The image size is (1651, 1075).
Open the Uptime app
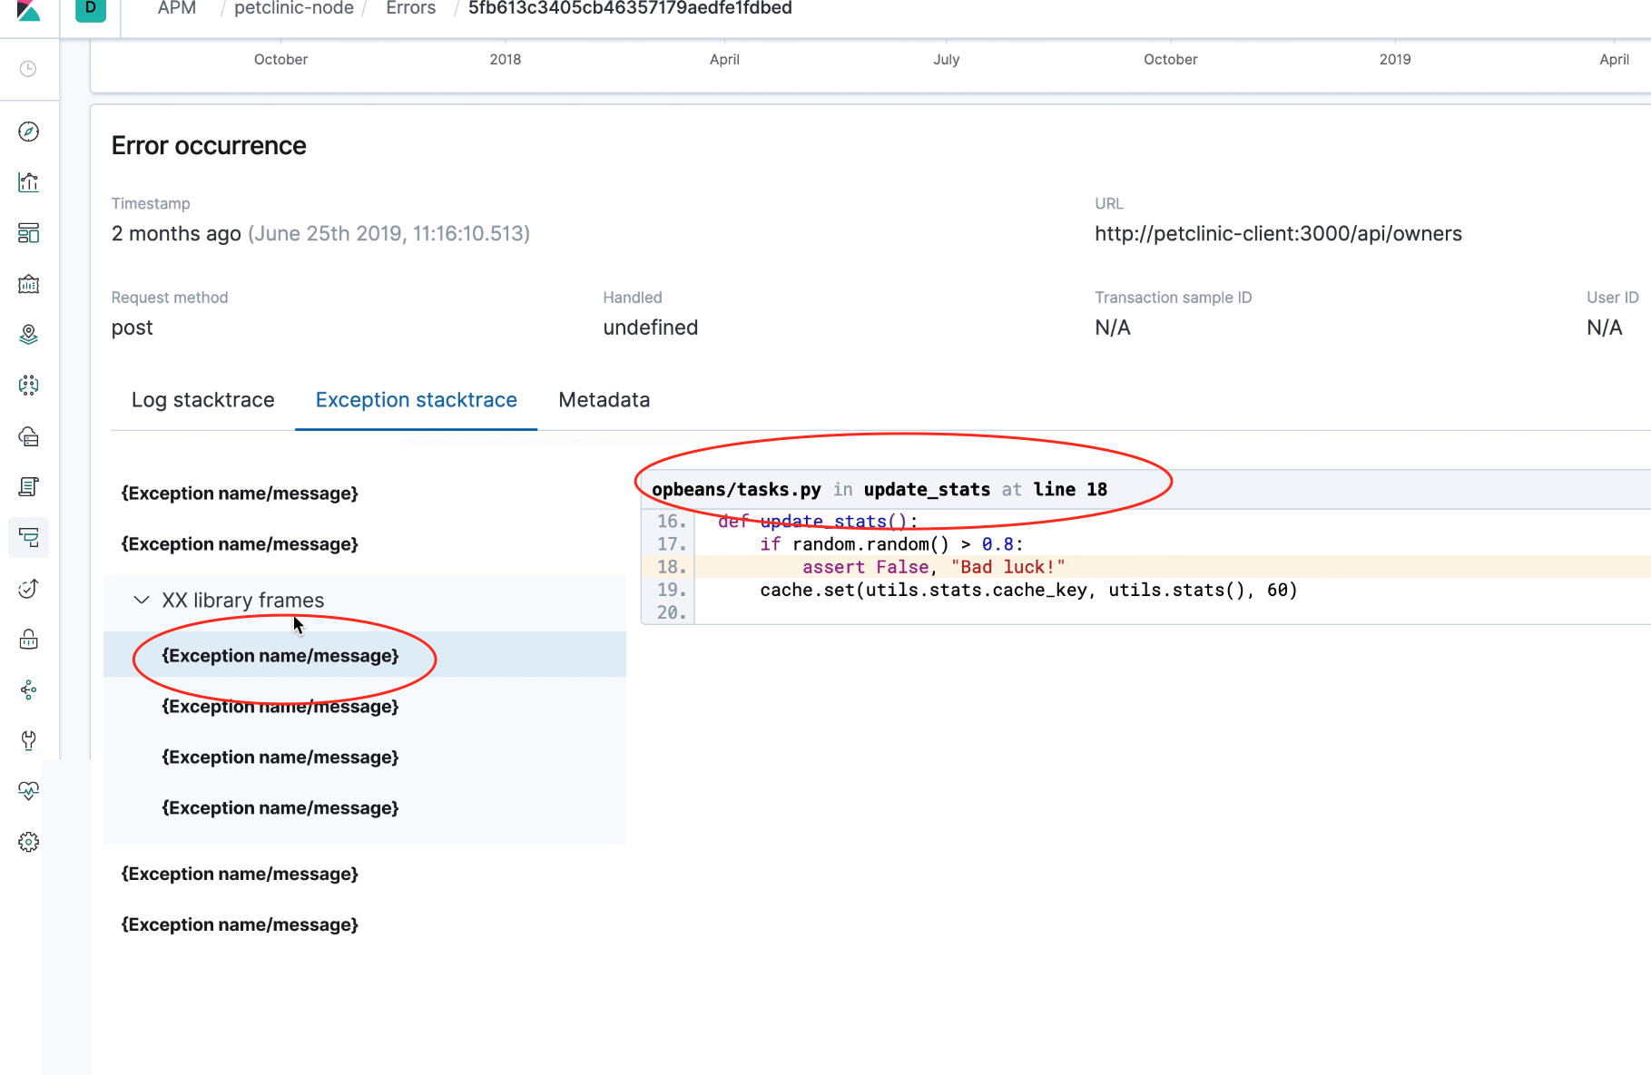click(28, 589)
